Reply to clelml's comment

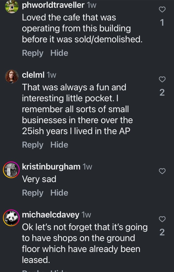pos(32,145)
